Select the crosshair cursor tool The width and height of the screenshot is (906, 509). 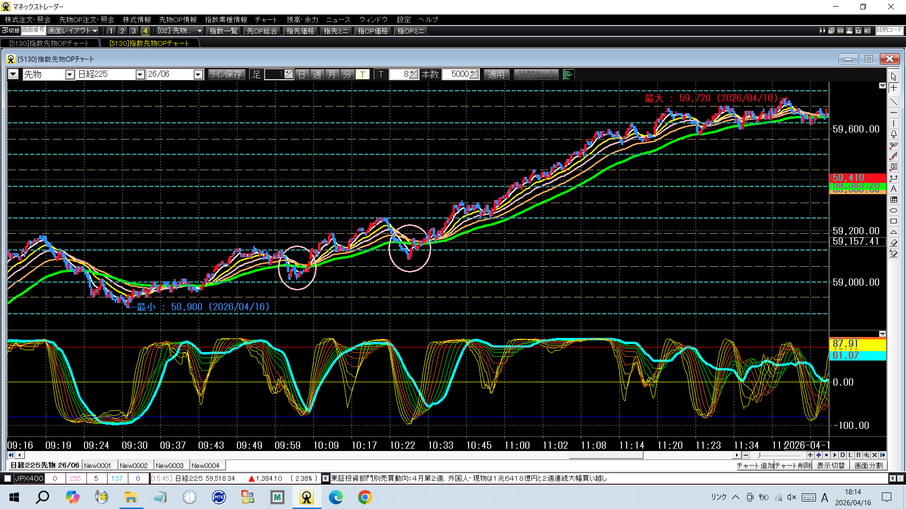(x=894, y=88)
